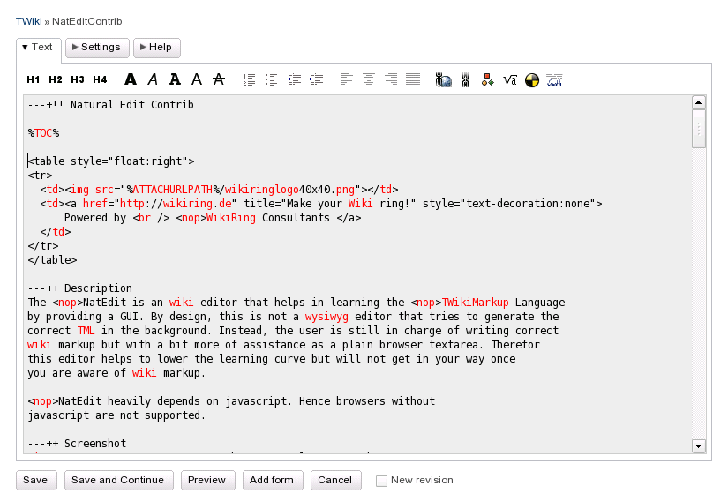Click the '<tr>' opening tag line
The image size is (728, 501).
pyautogui.click(x=40, y=176)
